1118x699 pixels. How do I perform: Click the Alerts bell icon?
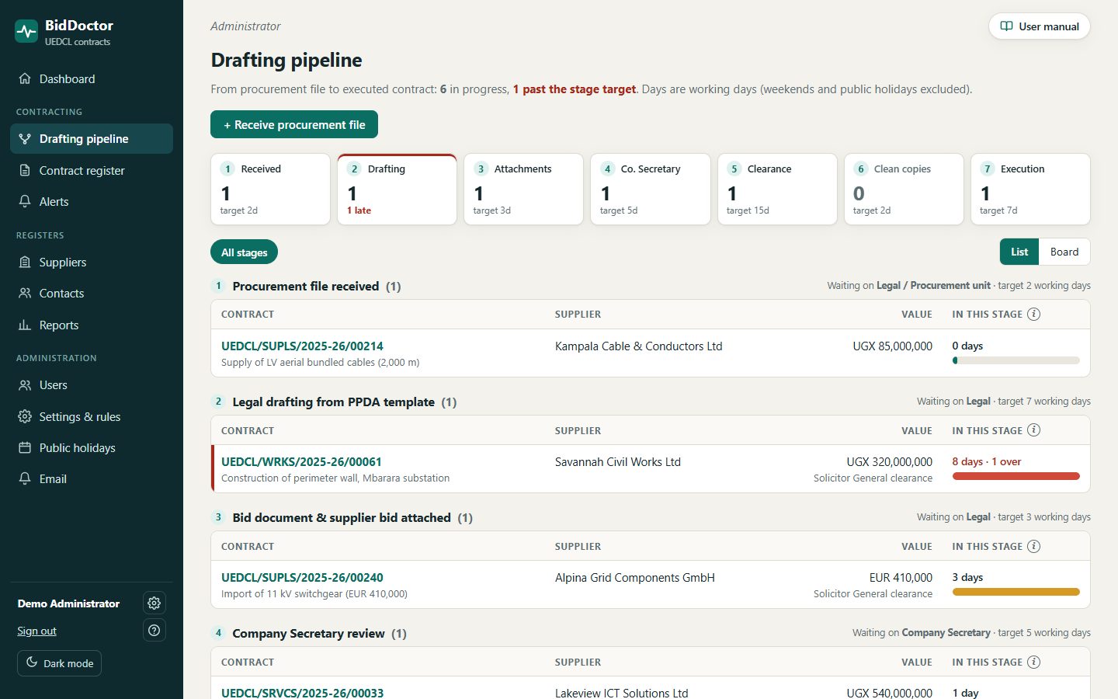[x=25, y=201]
